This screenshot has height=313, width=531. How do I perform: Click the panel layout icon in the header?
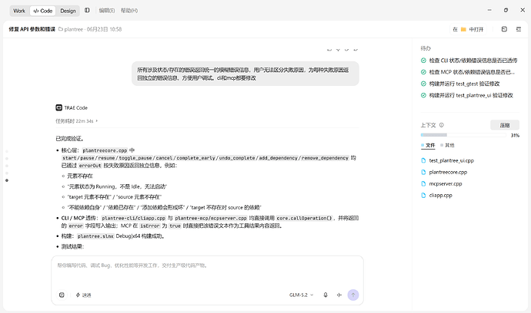tap(504, 29)
